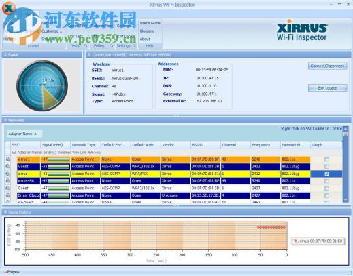Sort by Signal (dBm) column header
The image size is (353, 276).
point(55,145)
